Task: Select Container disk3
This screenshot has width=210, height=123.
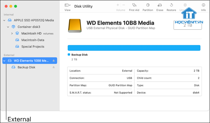Action: pyautogui.click(x=29, y=27)
